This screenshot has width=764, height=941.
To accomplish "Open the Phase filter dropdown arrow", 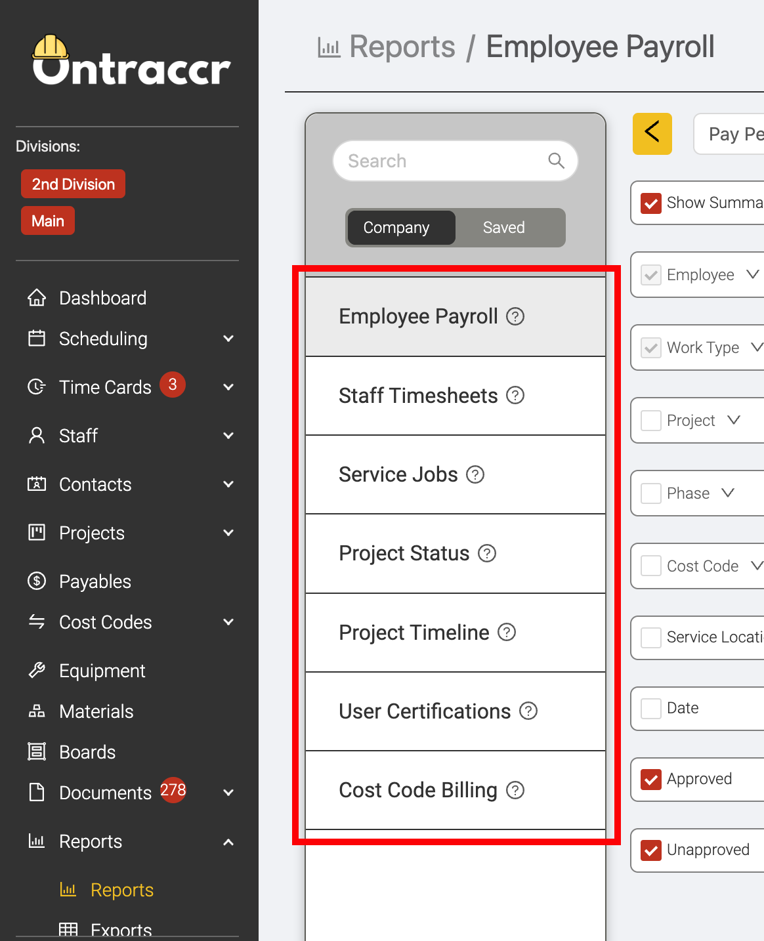I will pyautogui.click(x=728, y=493).
